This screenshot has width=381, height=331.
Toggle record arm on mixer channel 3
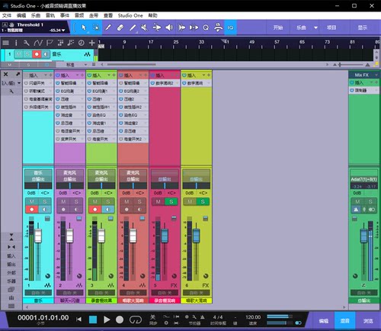pos(95,210)
